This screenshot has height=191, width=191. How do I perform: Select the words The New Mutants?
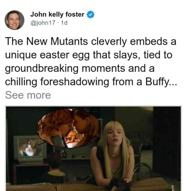tap(47, 41)
